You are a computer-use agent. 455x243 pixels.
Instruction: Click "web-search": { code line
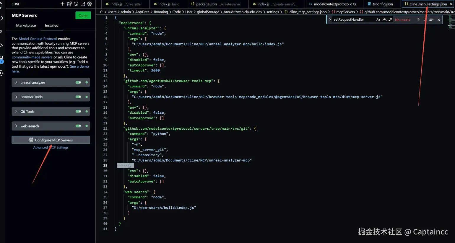(139, 192)
